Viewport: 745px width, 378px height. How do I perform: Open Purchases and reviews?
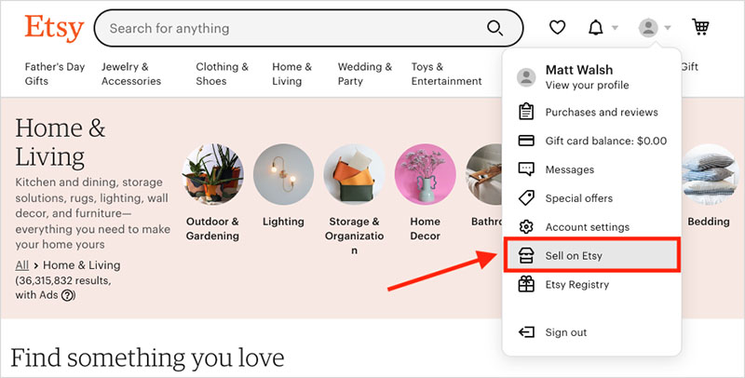point(602,112)
